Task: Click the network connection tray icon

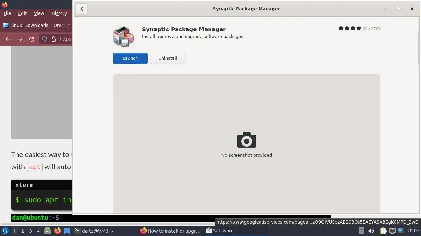Action: [x=392, y=231]
